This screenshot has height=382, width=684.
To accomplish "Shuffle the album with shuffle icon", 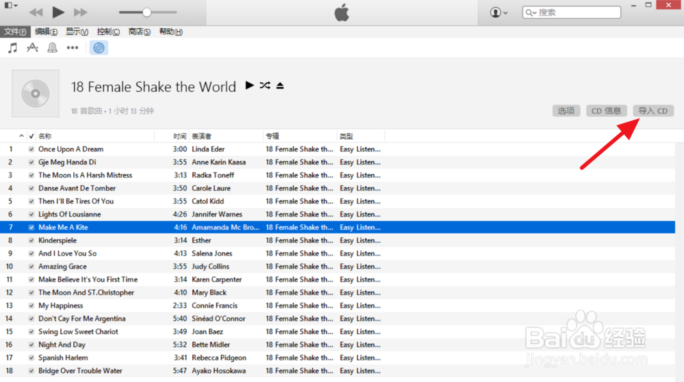I will pyautogui.click(x=265, y=86).
